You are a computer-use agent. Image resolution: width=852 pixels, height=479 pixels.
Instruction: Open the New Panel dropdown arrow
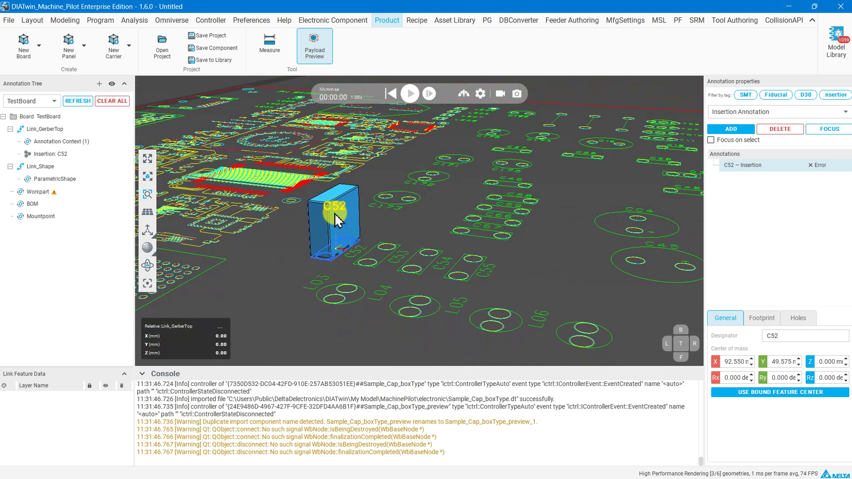click(x=84, y=46)
